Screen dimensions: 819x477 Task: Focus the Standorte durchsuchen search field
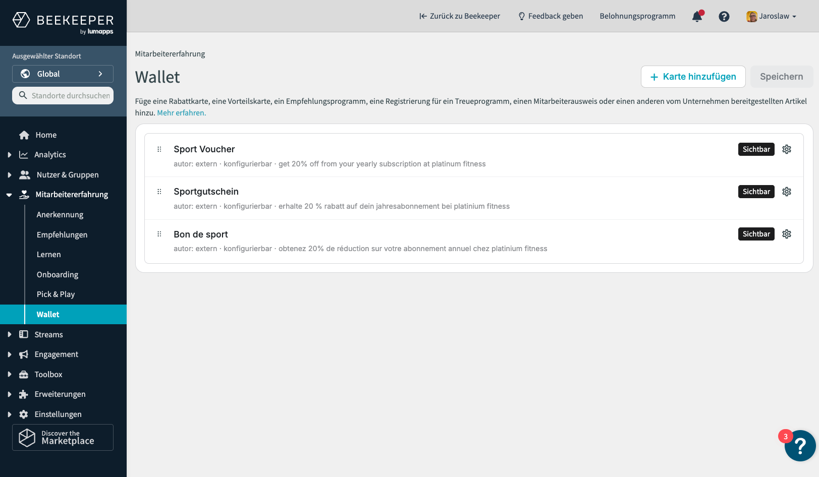(x=63, y=95)
